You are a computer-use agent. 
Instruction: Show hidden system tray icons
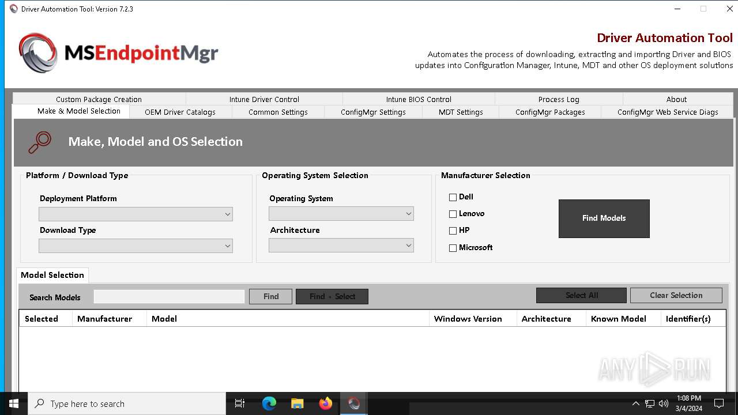tap(635, 403)
